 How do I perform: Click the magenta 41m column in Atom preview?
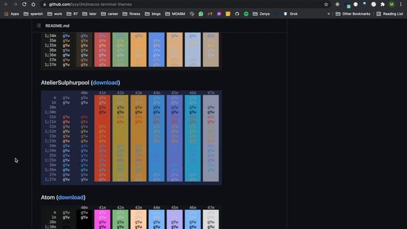tap(102, 219)
